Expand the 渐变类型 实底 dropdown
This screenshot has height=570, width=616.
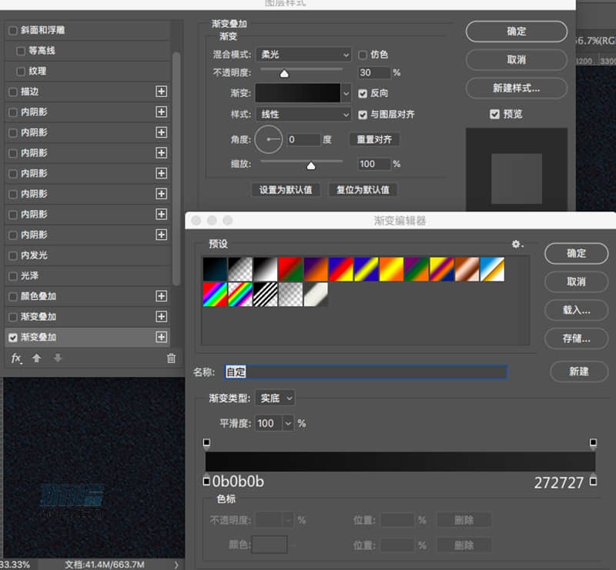pos(275,398)
